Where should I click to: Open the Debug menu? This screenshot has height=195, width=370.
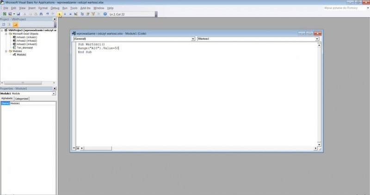(x=55, y=8)
